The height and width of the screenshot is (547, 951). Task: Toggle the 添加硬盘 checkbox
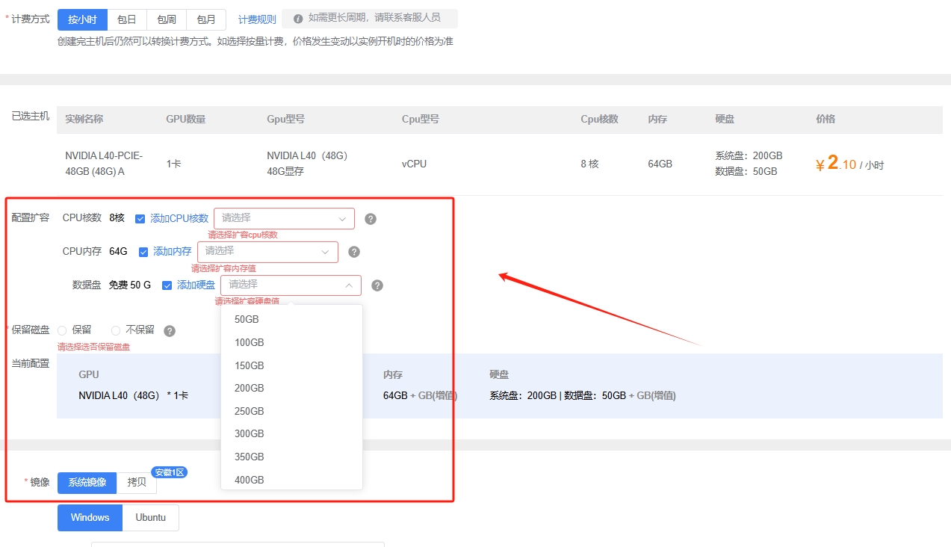pos(167,285)
